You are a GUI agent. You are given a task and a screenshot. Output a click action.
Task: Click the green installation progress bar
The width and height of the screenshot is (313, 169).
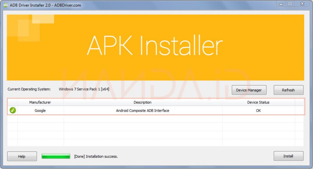(56, 156)
